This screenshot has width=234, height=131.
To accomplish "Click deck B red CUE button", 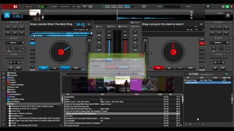I will pyautogui.click(x=158, y=68).
